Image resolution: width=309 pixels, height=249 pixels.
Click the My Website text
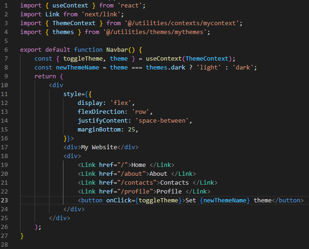(x=99, y=147)
